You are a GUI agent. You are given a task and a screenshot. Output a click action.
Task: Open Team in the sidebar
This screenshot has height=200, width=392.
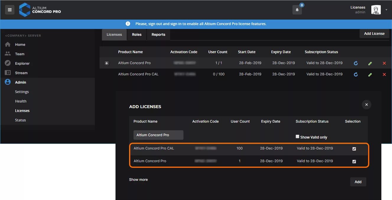(x=20, y=54)
